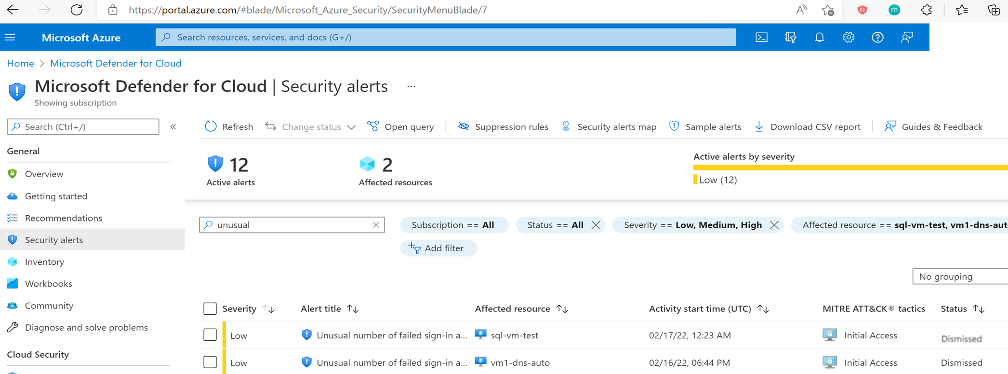
Task: Click the yellow Low severity bar
Action: point(850,168)
